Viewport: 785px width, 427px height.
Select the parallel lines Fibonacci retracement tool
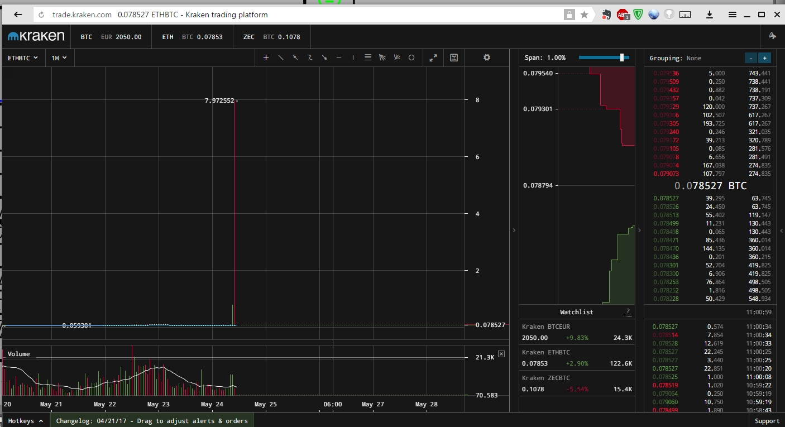tap(367, 57)
